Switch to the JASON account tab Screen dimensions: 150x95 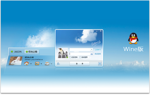tap(16, 52)
